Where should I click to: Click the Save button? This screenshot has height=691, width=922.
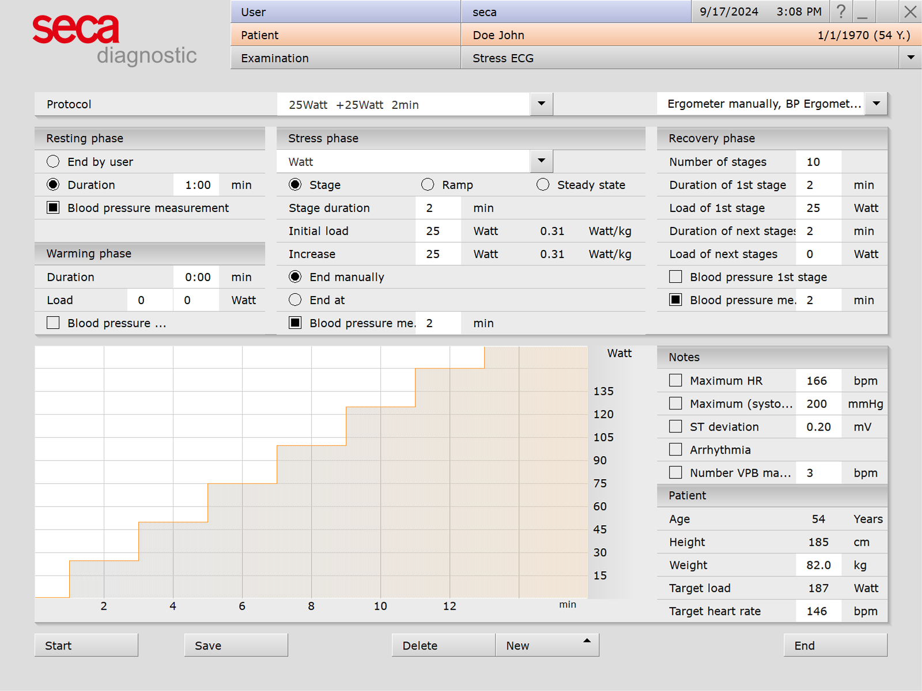(236, 645)
